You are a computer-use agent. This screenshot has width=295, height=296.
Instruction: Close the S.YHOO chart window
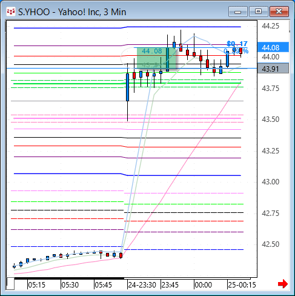click(x=279, y=12)
